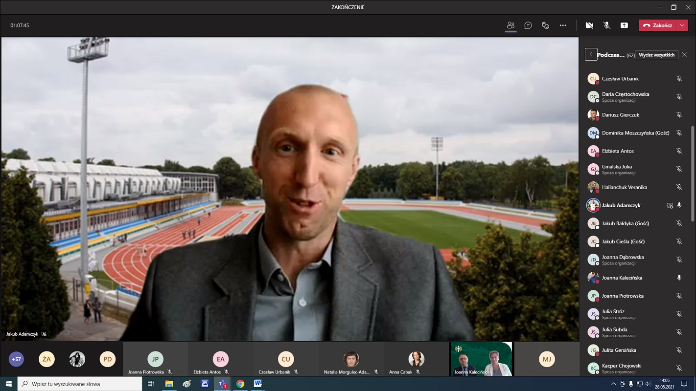696x391 pixels.
Task: Collapse the panel with back chevron
Action: [x=591, y=55]
